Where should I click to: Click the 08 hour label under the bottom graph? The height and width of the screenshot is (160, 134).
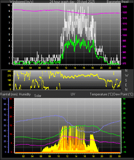point(49,156)
